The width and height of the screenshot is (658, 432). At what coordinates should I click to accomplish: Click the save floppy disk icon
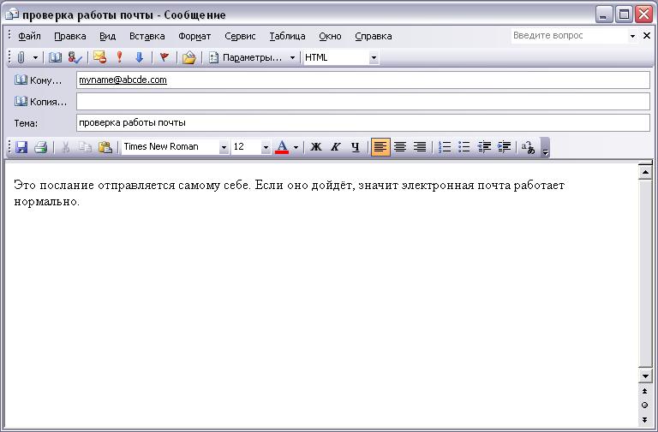(x=21, y=147)
